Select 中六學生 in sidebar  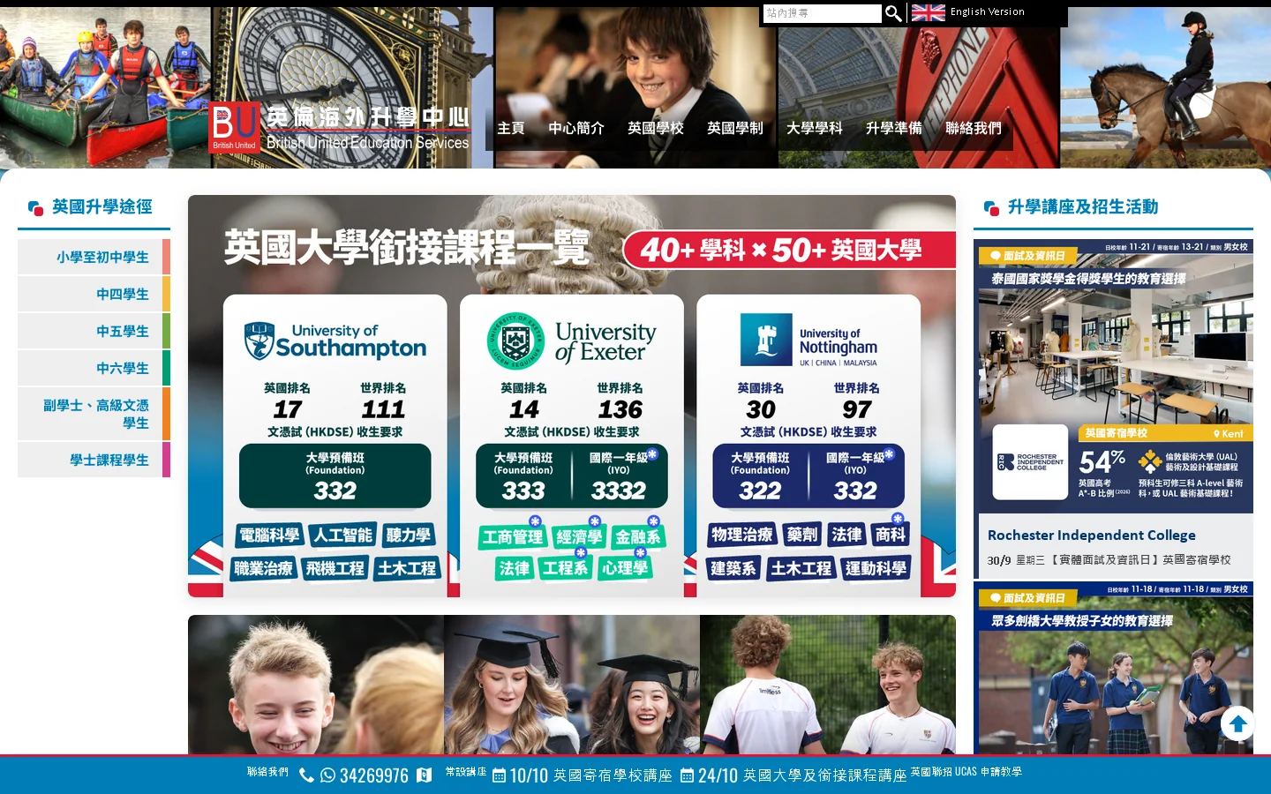(x=94, y=368)
